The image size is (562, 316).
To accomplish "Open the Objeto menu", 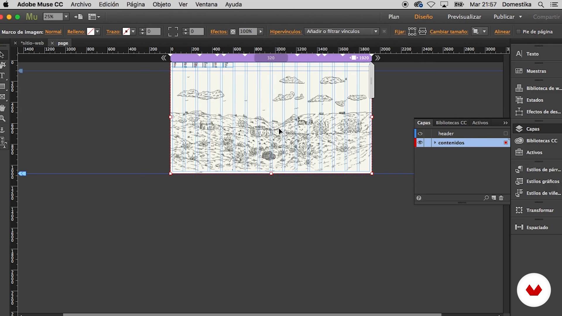I will point(162,4).
